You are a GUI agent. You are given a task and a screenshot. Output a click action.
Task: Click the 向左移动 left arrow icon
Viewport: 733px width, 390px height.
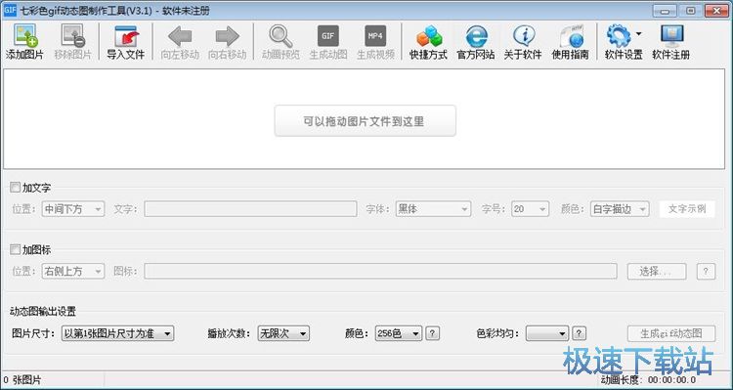point(180,36)
